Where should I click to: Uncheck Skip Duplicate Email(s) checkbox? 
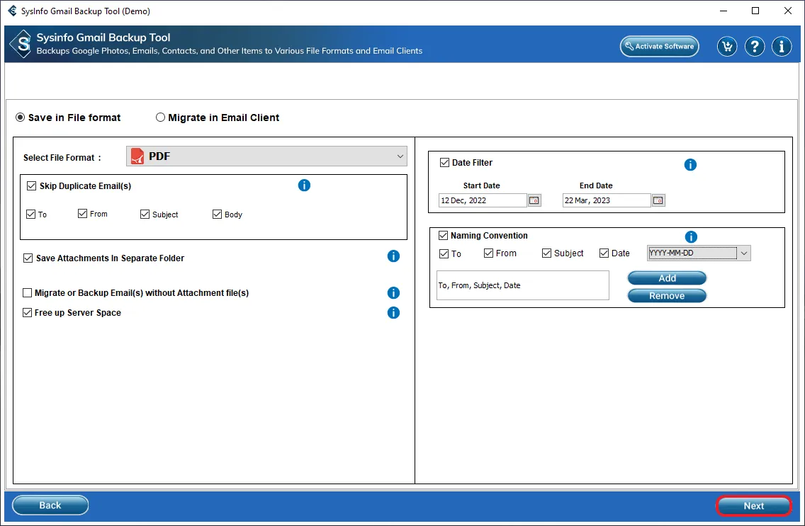31,186
